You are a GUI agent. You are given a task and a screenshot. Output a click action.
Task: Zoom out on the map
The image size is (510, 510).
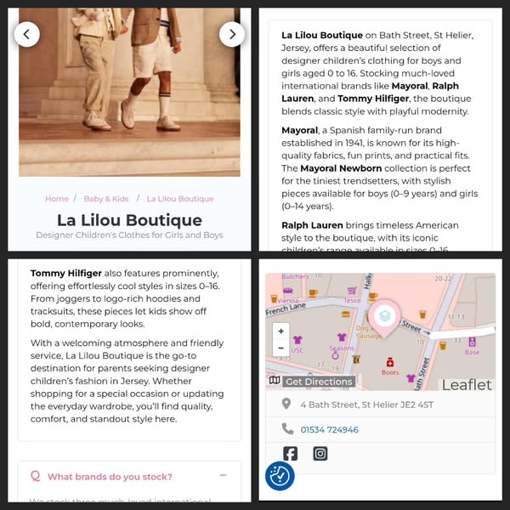click(x=281, y=348)
